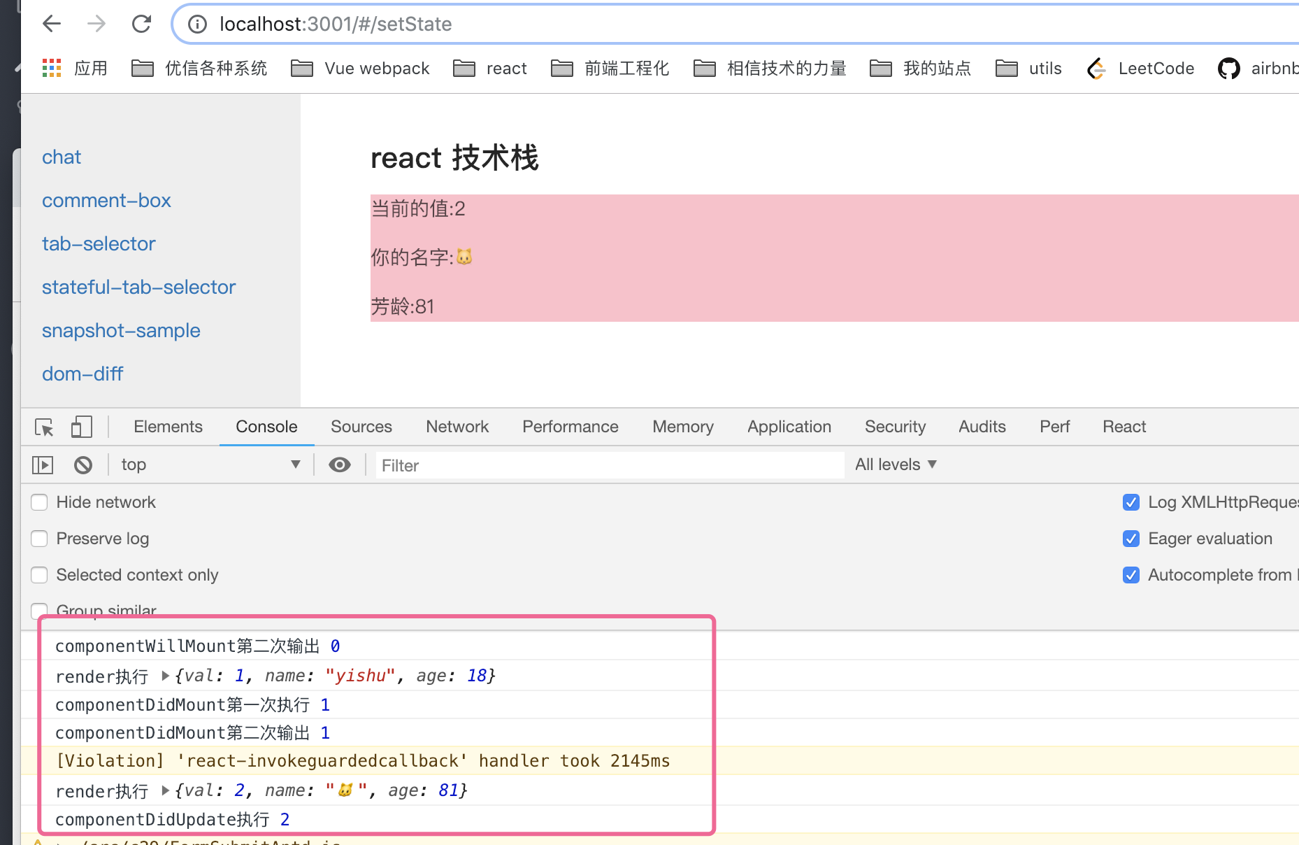
Task: Open the 前端工程化 bookmark folder
Action: click(610, 68)
